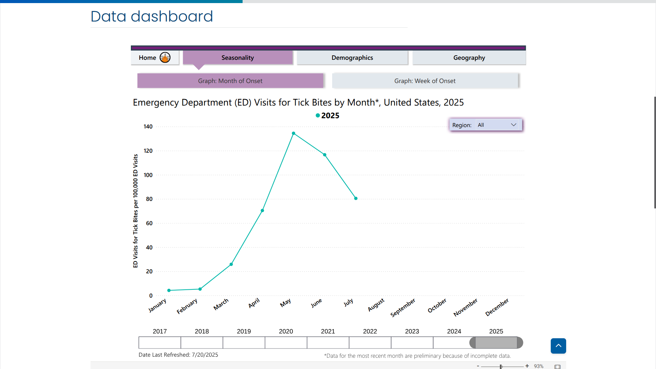
Task: Go to the Home dashboard page
Action: pos(147,58)
